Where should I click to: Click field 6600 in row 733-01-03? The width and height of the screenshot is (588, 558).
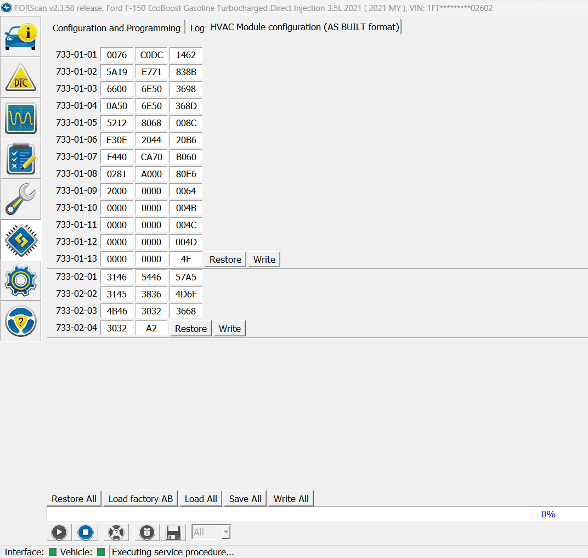[117, 89]
